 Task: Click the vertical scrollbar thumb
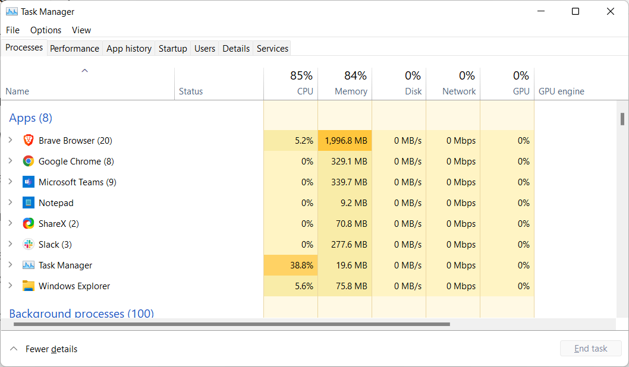point(622,119)
